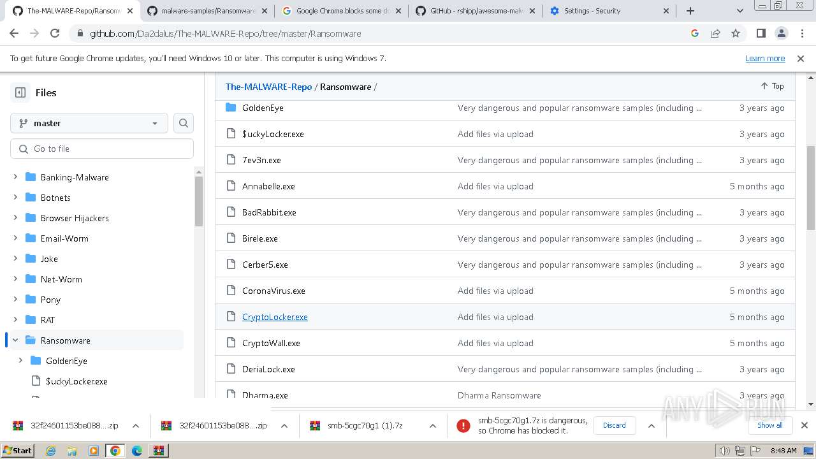Viewport: 816px width, 459px height.
Task: Expand the Pony folder chevron
Action: pos(15,300)
